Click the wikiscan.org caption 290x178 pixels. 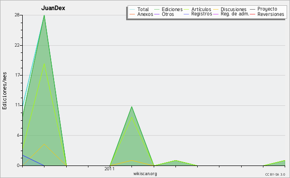pos(145,174)
